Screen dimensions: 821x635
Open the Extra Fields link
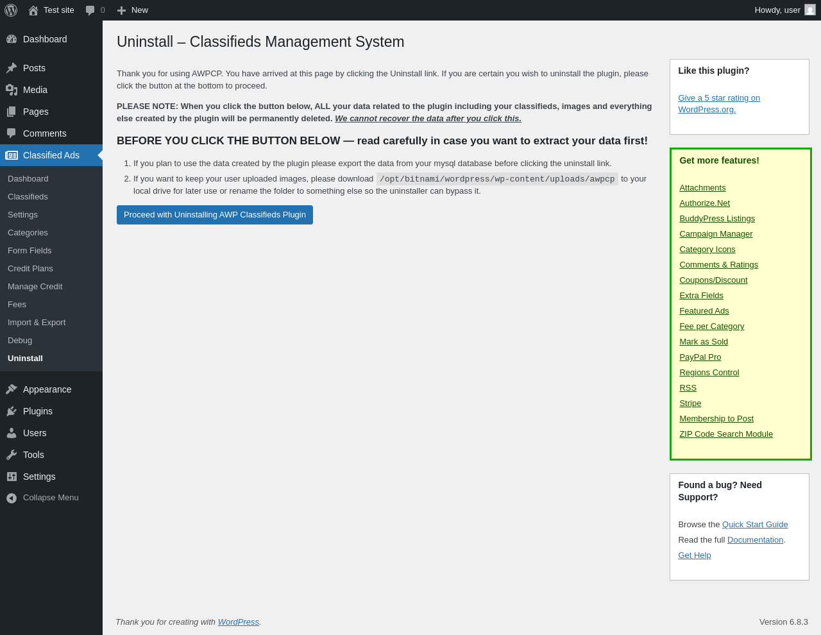click(x=701, y=296)
